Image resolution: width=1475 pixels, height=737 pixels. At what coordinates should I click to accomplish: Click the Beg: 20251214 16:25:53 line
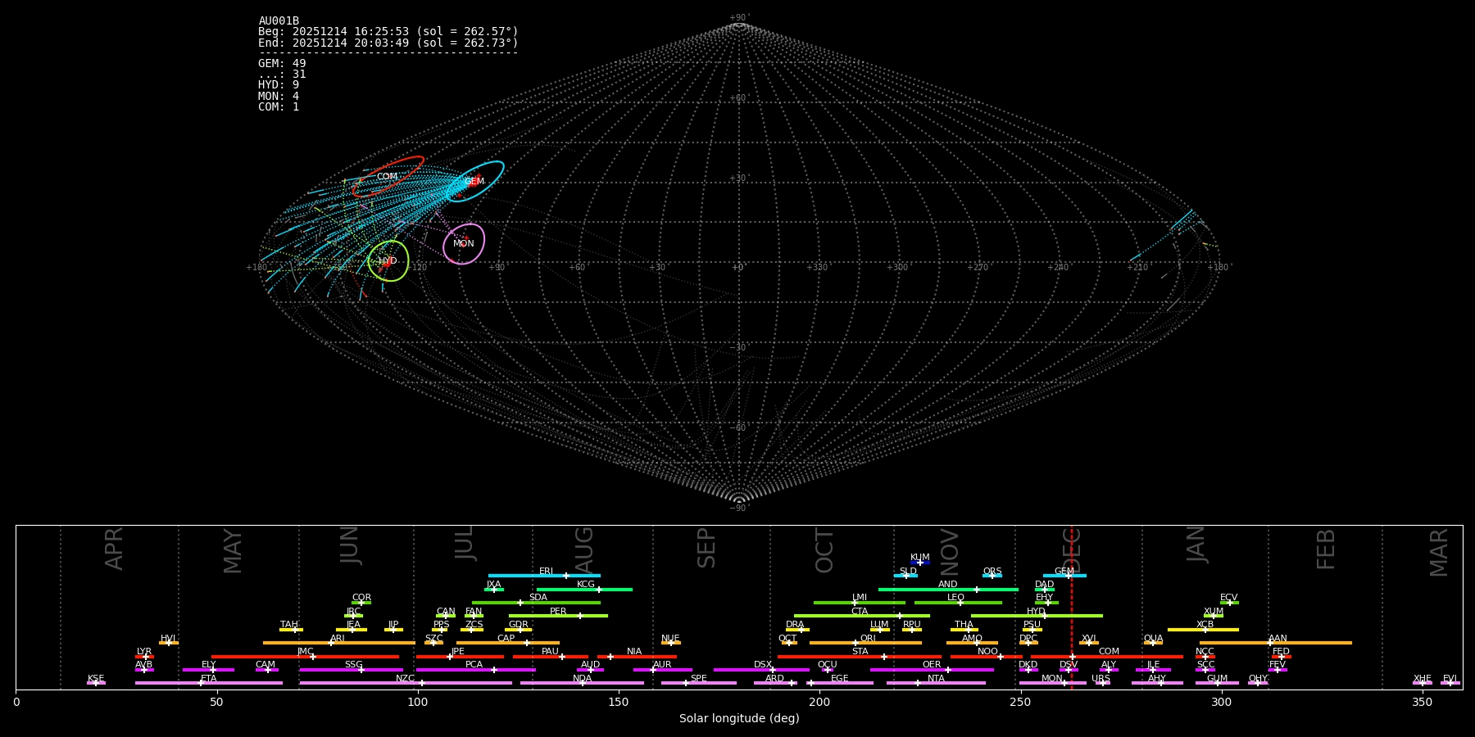point(388,32)
